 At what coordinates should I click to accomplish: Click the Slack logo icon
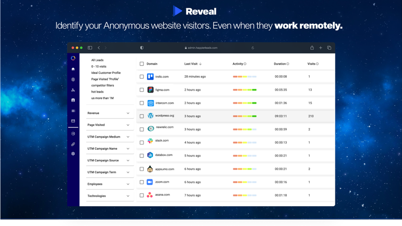[150, 141]
